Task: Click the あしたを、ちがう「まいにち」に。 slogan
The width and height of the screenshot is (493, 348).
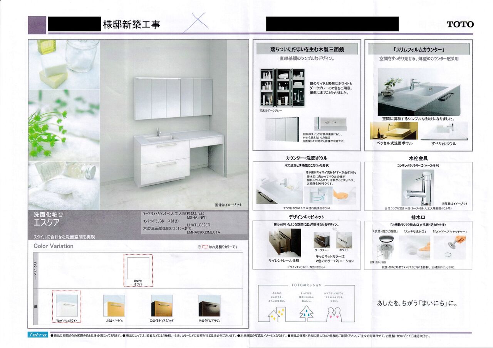Action: click(x=417, y=303)
